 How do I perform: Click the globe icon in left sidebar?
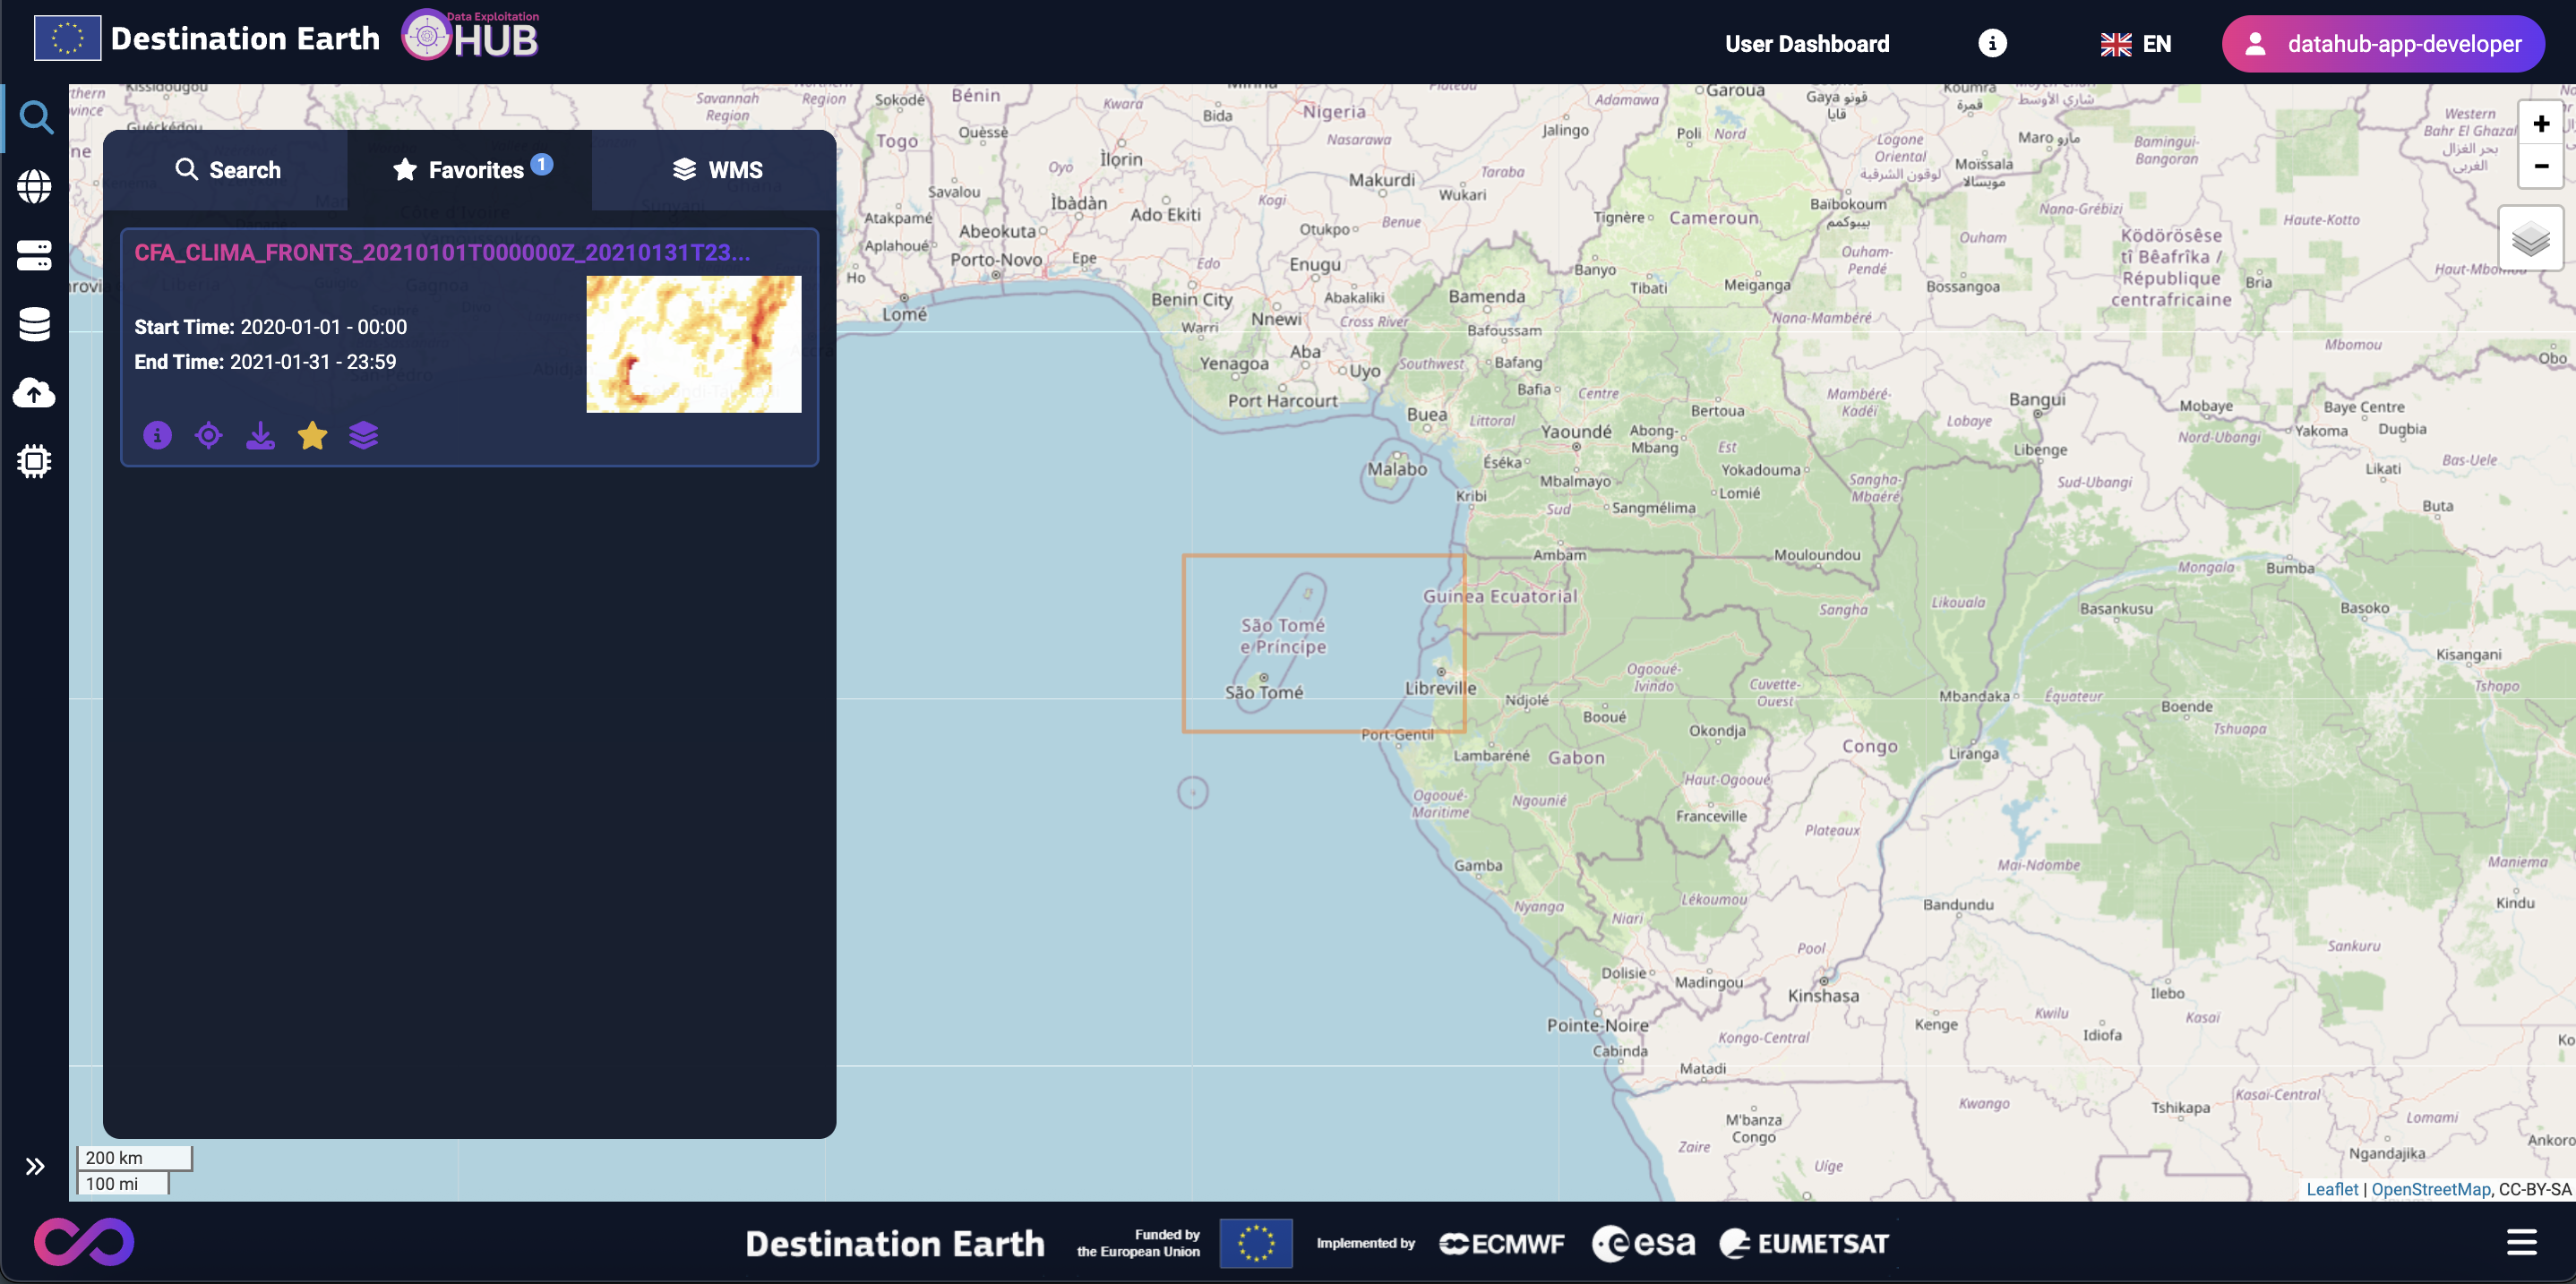click(35, 186)
